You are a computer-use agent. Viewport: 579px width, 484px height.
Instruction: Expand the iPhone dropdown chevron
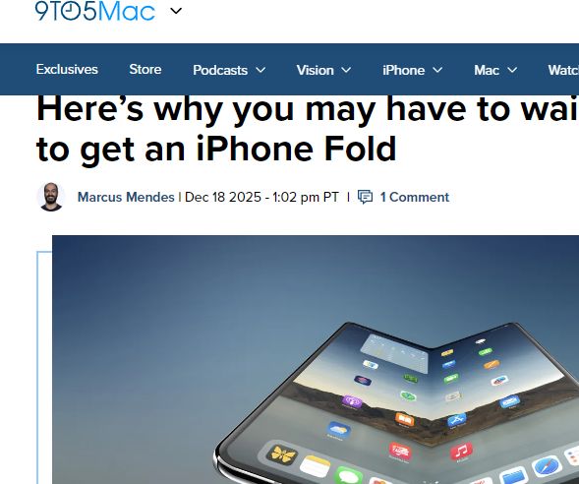tap(437, 70)
